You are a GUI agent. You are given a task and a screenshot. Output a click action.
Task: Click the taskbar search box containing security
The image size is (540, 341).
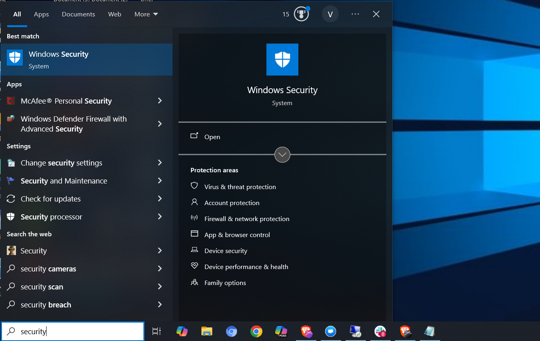point(72,331)
